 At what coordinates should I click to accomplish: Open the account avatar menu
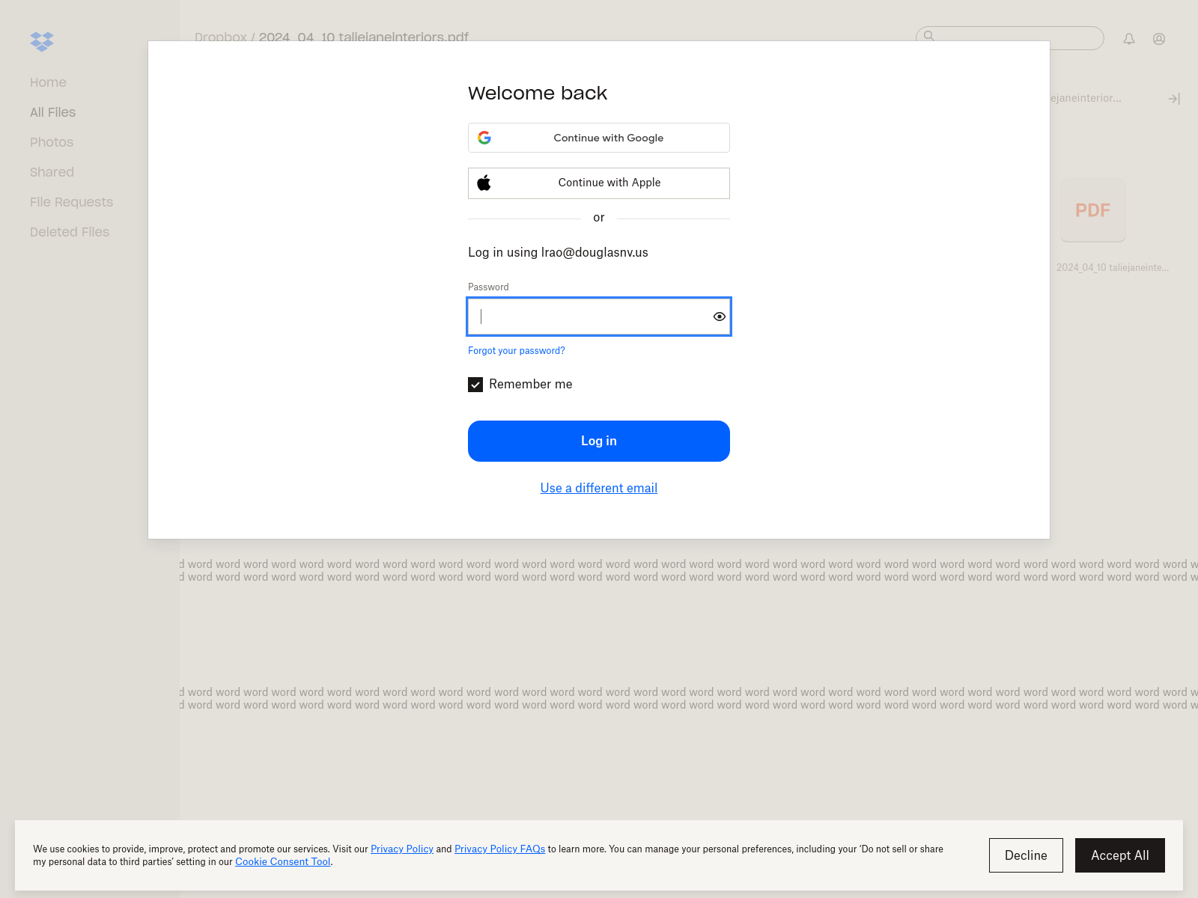(x=1159, y=39)
